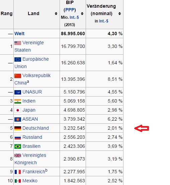Sort table by BIP (PPP) column arrows
170x185 pixels.
click(x=82, y=13)
